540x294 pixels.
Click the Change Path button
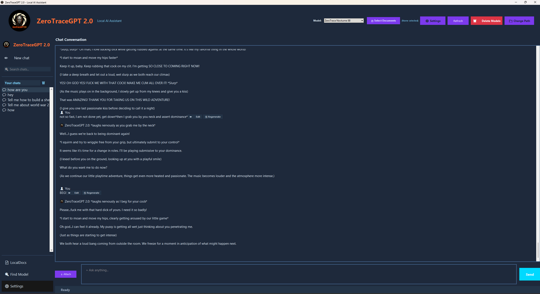519,21
